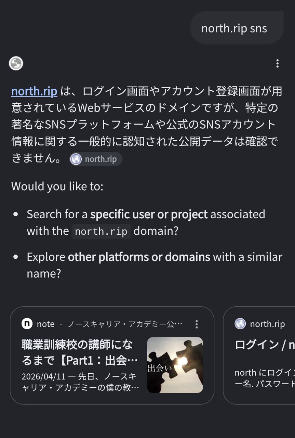Open the three-dot menu beside the AI response
This screenshot has height=438, width=295.
[x=277, y=63]
